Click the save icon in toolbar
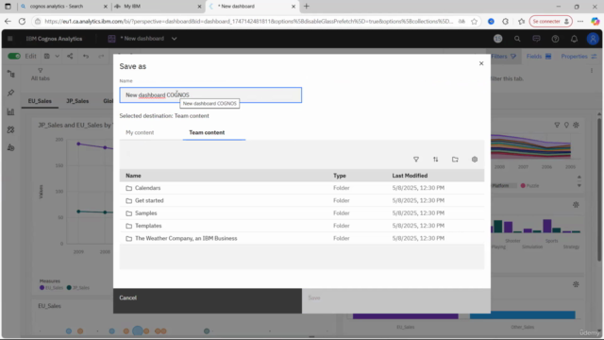 46,57
